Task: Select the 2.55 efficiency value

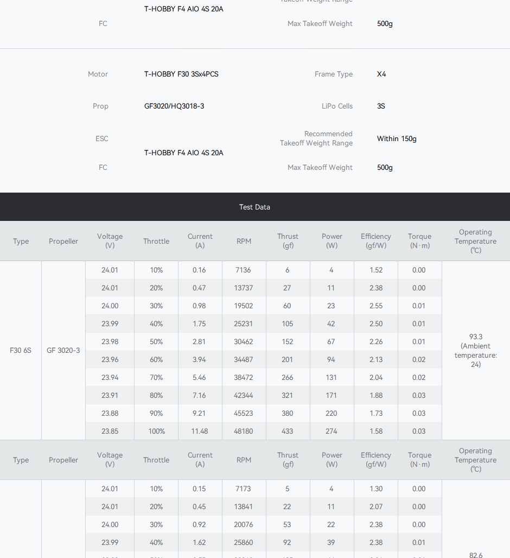Action: [375, 306]
